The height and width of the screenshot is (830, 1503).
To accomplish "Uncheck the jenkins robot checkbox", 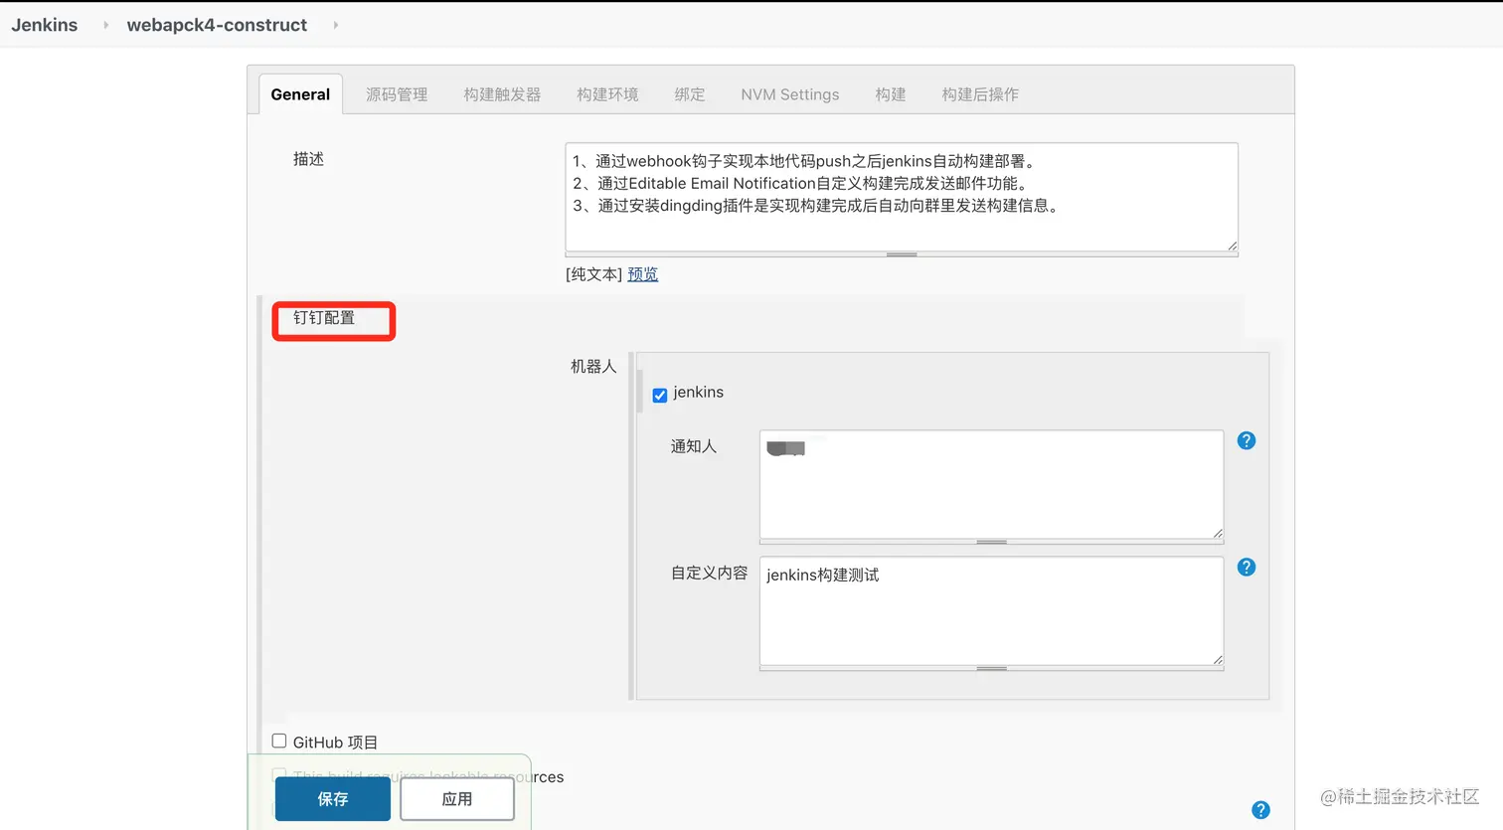I will pyautogui.click(x=660, y=396).
